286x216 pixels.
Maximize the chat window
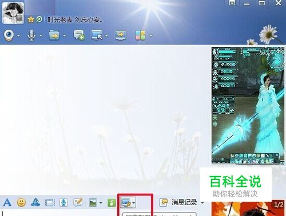(x=261, y=3)
